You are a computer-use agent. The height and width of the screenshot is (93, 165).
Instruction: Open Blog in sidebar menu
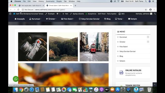tap(121, 56)
